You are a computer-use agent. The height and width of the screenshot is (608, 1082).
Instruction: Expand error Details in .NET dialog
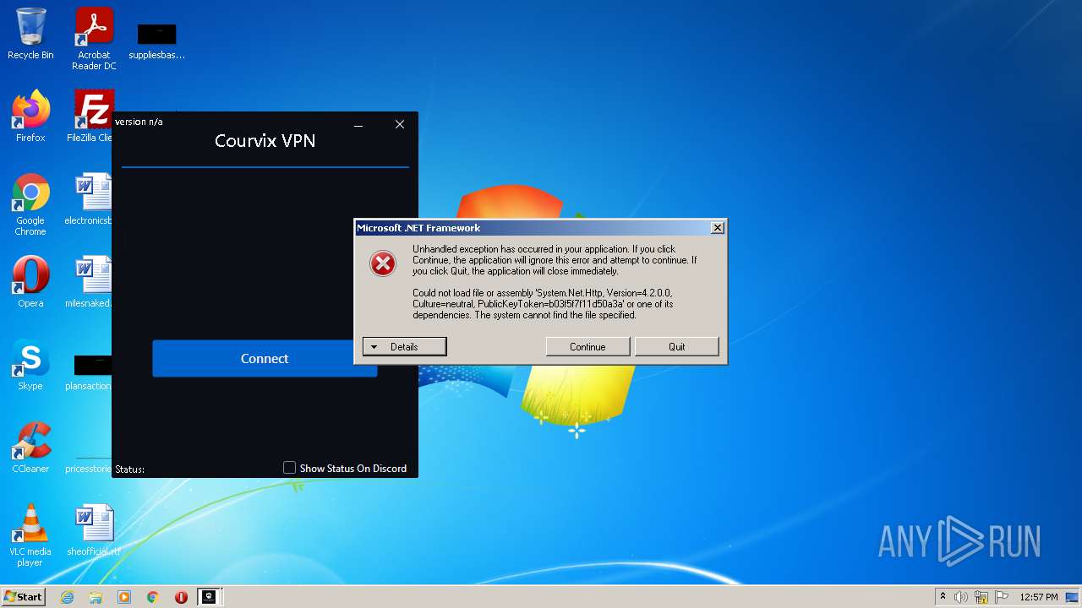click(404, 347)
